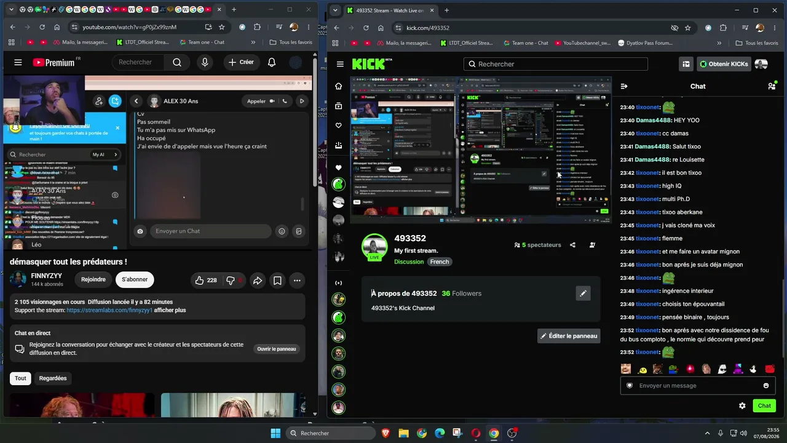
Task: Expand hidden bookmarks chevron in YouTube window
Action: pyautogui.click(x=253, y=42)
